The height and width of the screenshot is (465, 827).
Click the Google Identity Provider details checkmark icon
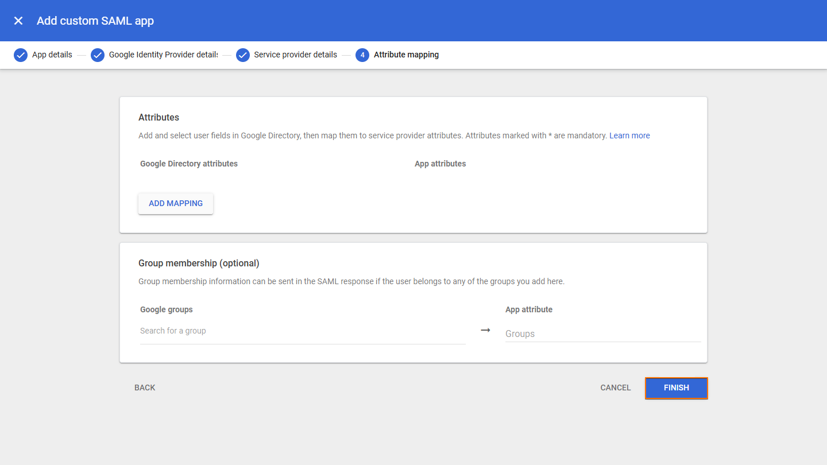tap(97, 55)
